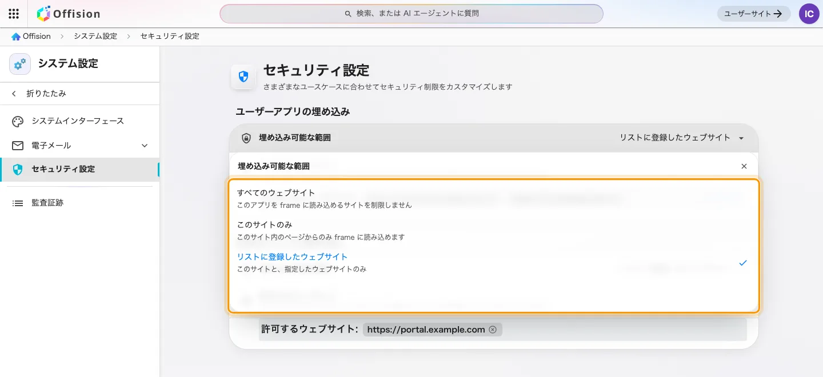Open the 監査証跡 page
Image resolution: width=823 pixels, height=377 pixels.
point(79,203)
